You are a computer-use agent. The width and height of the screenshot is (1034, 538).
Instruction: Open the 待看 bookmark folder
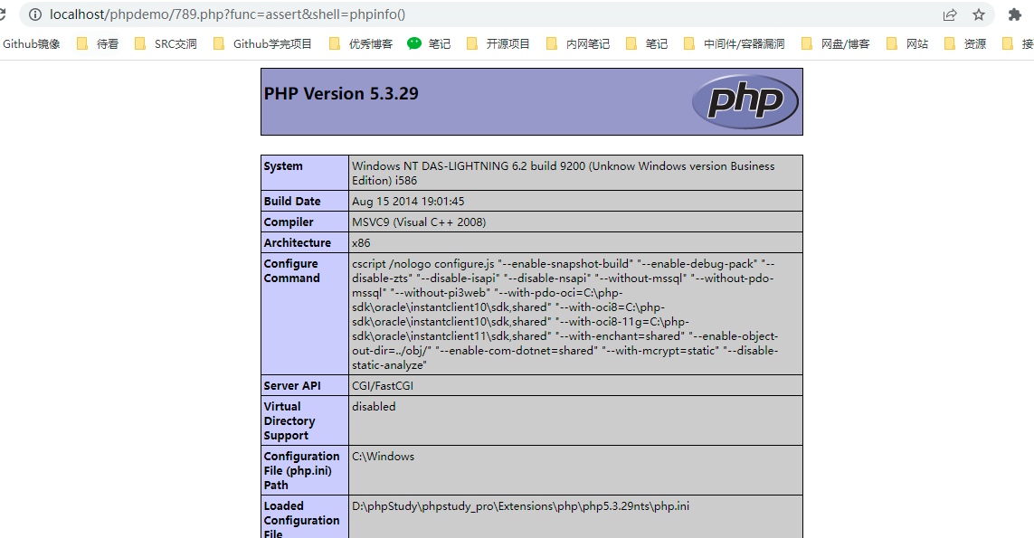[x=98, y=44]
